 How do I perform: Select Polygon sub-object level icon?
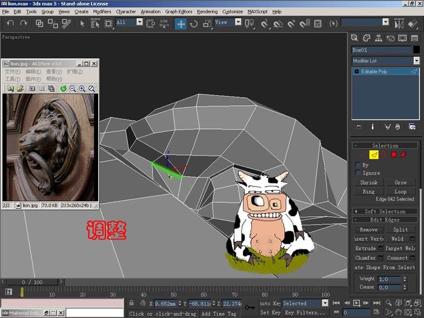[394, 154]
